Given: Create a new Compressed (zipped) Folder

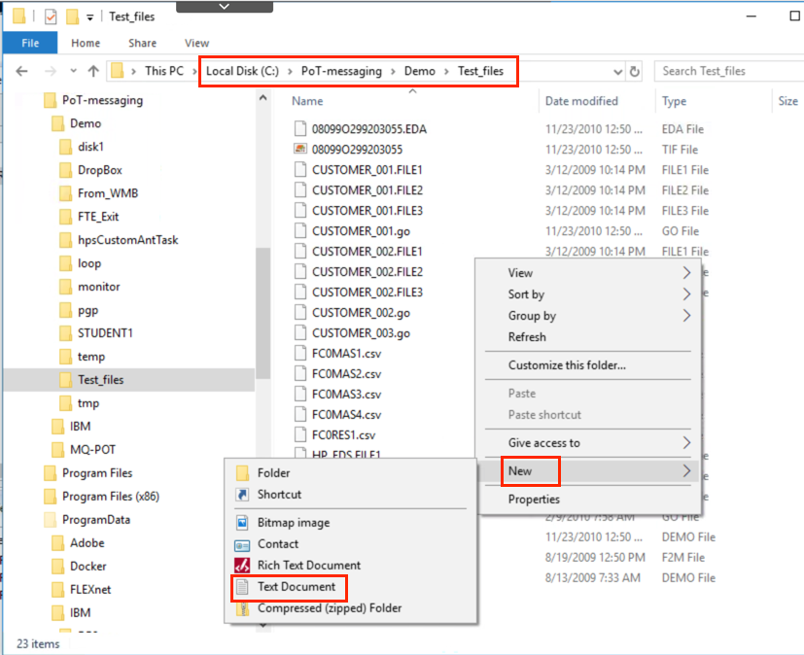Looking at the screenshot, I should point(351,608).
